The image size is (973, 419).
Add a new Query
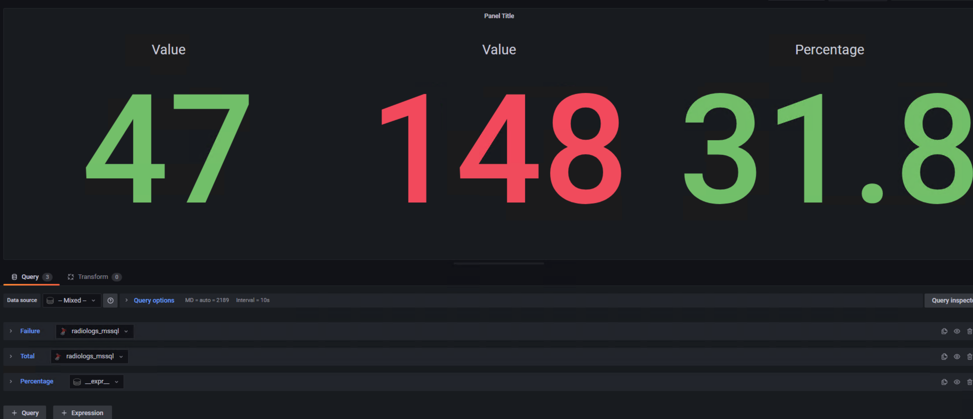(25, 413)
